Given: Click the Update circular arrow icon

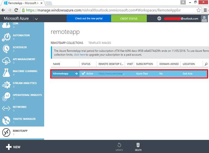Looking at the screenshot, I should (119, 145).
